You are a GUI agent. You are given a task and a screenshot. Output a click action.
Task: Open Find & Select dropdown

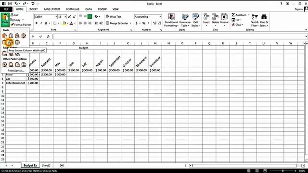pos(264,20)
